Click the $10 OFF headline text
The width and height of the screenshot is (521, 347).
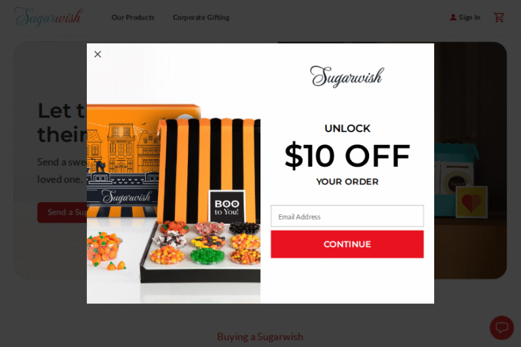coord(347,156)
